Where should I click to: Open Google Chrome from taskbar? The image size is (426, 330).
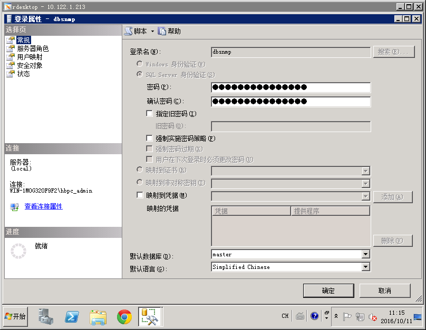[x=124, y=316]
